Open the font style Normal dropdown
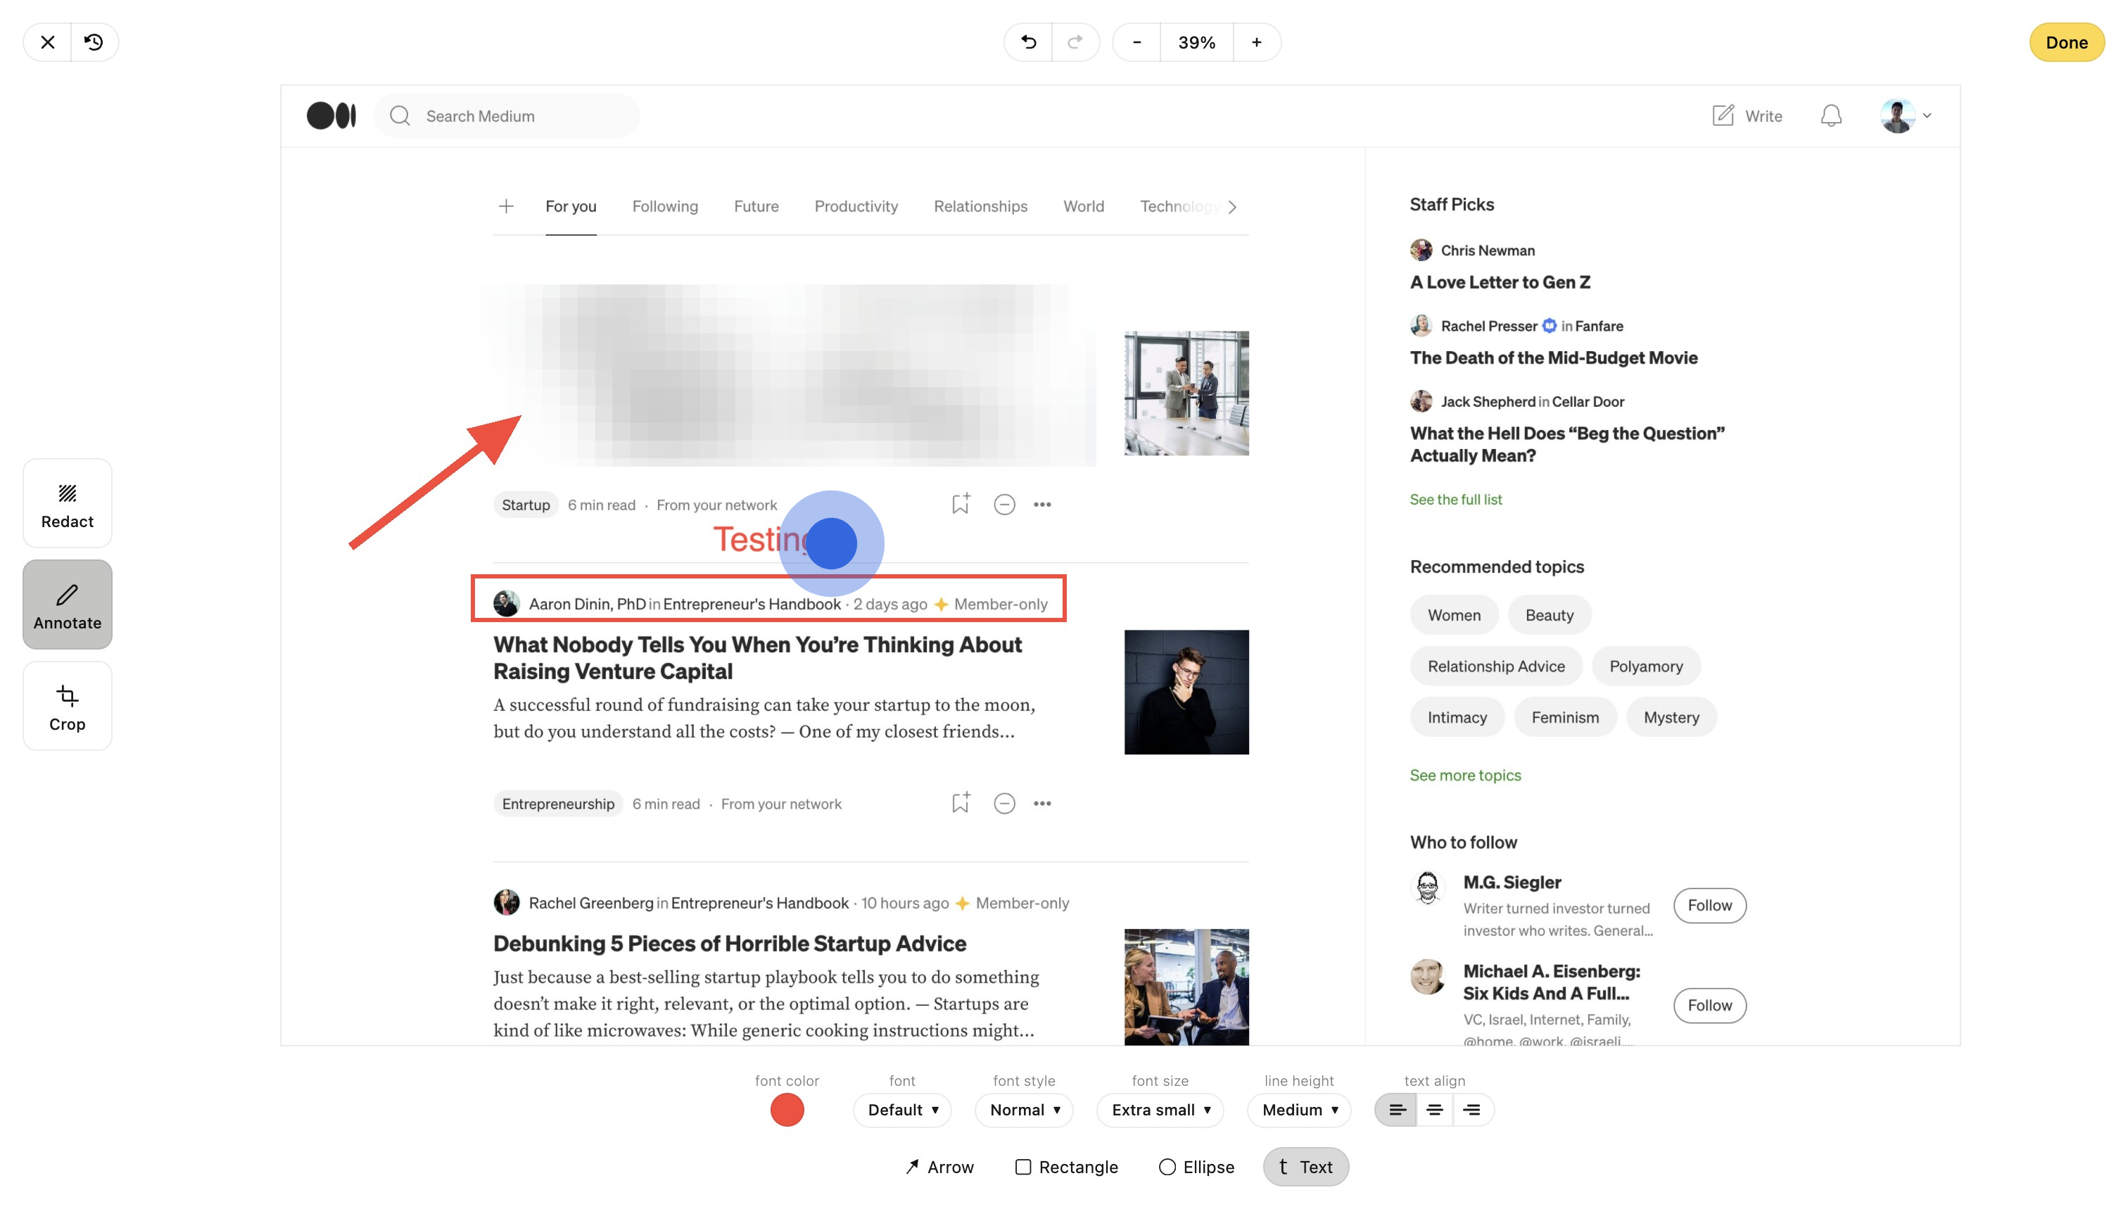 [1024, 1110]
